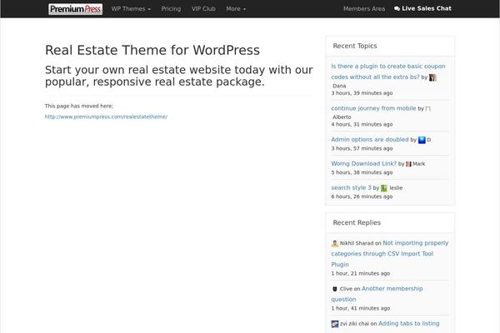Click the Recent Topics heading
Screen dimensions: 500x333
tap(355, 46)
